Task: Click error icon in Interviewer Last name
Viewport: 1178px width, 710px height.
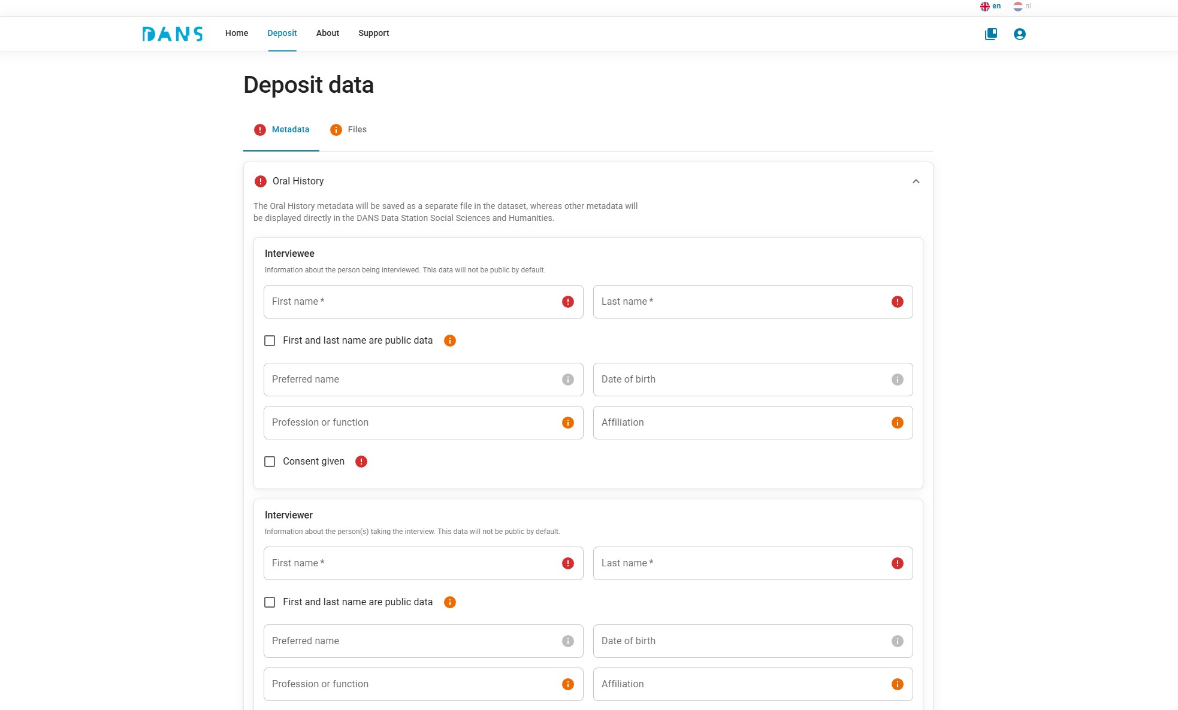Action: pos(898,563)
